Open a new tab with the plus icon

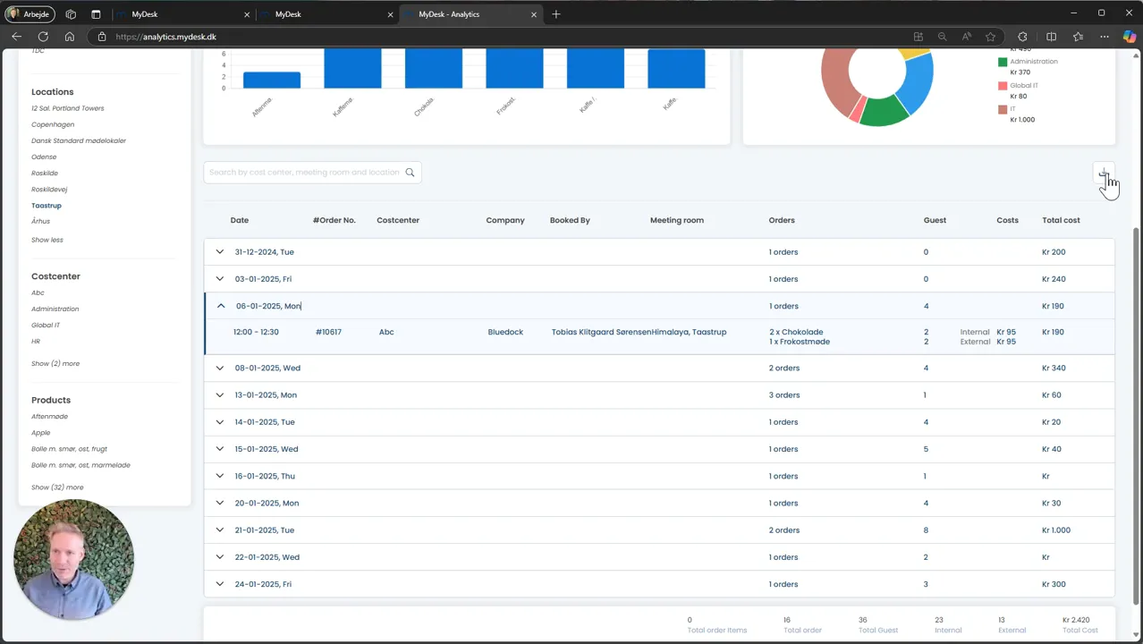(x=556, y=14)
